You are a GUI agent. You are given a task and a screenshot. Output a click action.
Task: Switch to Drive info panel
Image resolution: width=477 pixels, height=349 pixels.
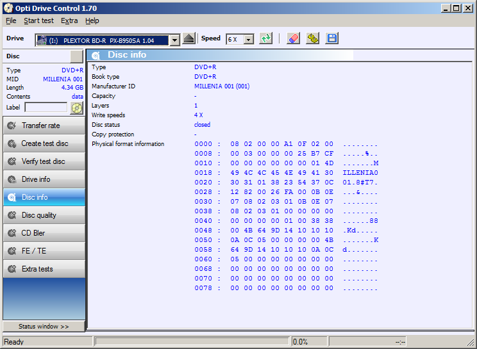point(44,179)
